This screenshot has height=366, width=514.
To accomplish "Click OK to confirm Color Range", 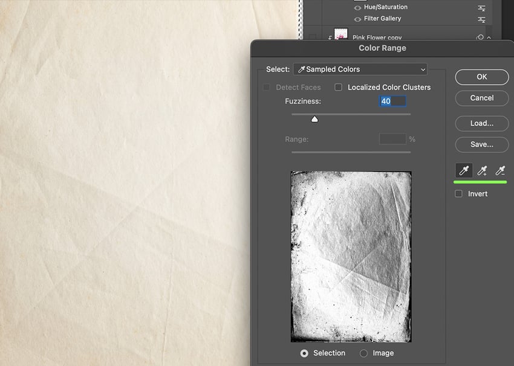I will coord(481,77).
